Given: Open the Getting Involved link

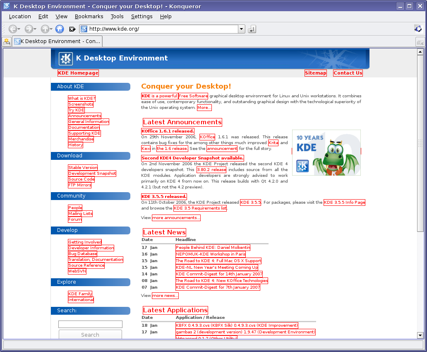Looking at the screenshot, I should pyautogui.click(x=85, y=242).
